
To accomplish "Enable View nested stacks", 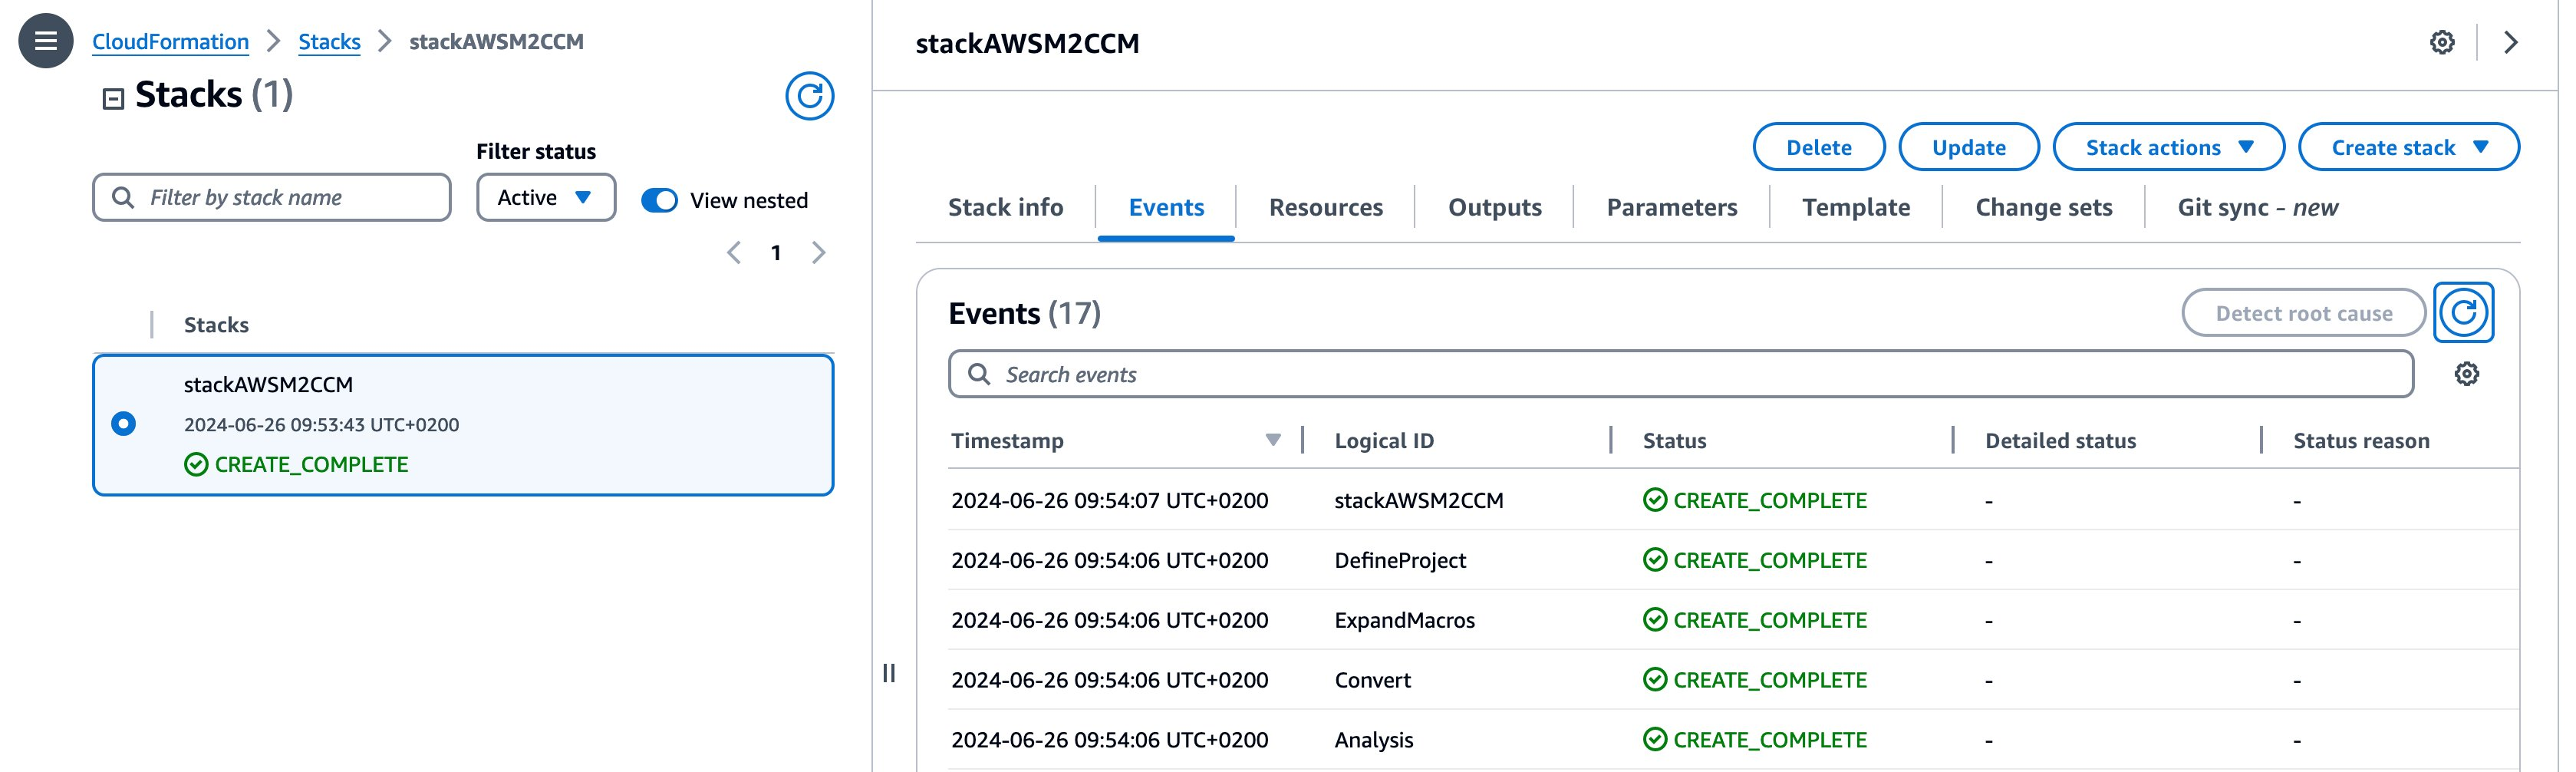I will click(x=659, y=200).
